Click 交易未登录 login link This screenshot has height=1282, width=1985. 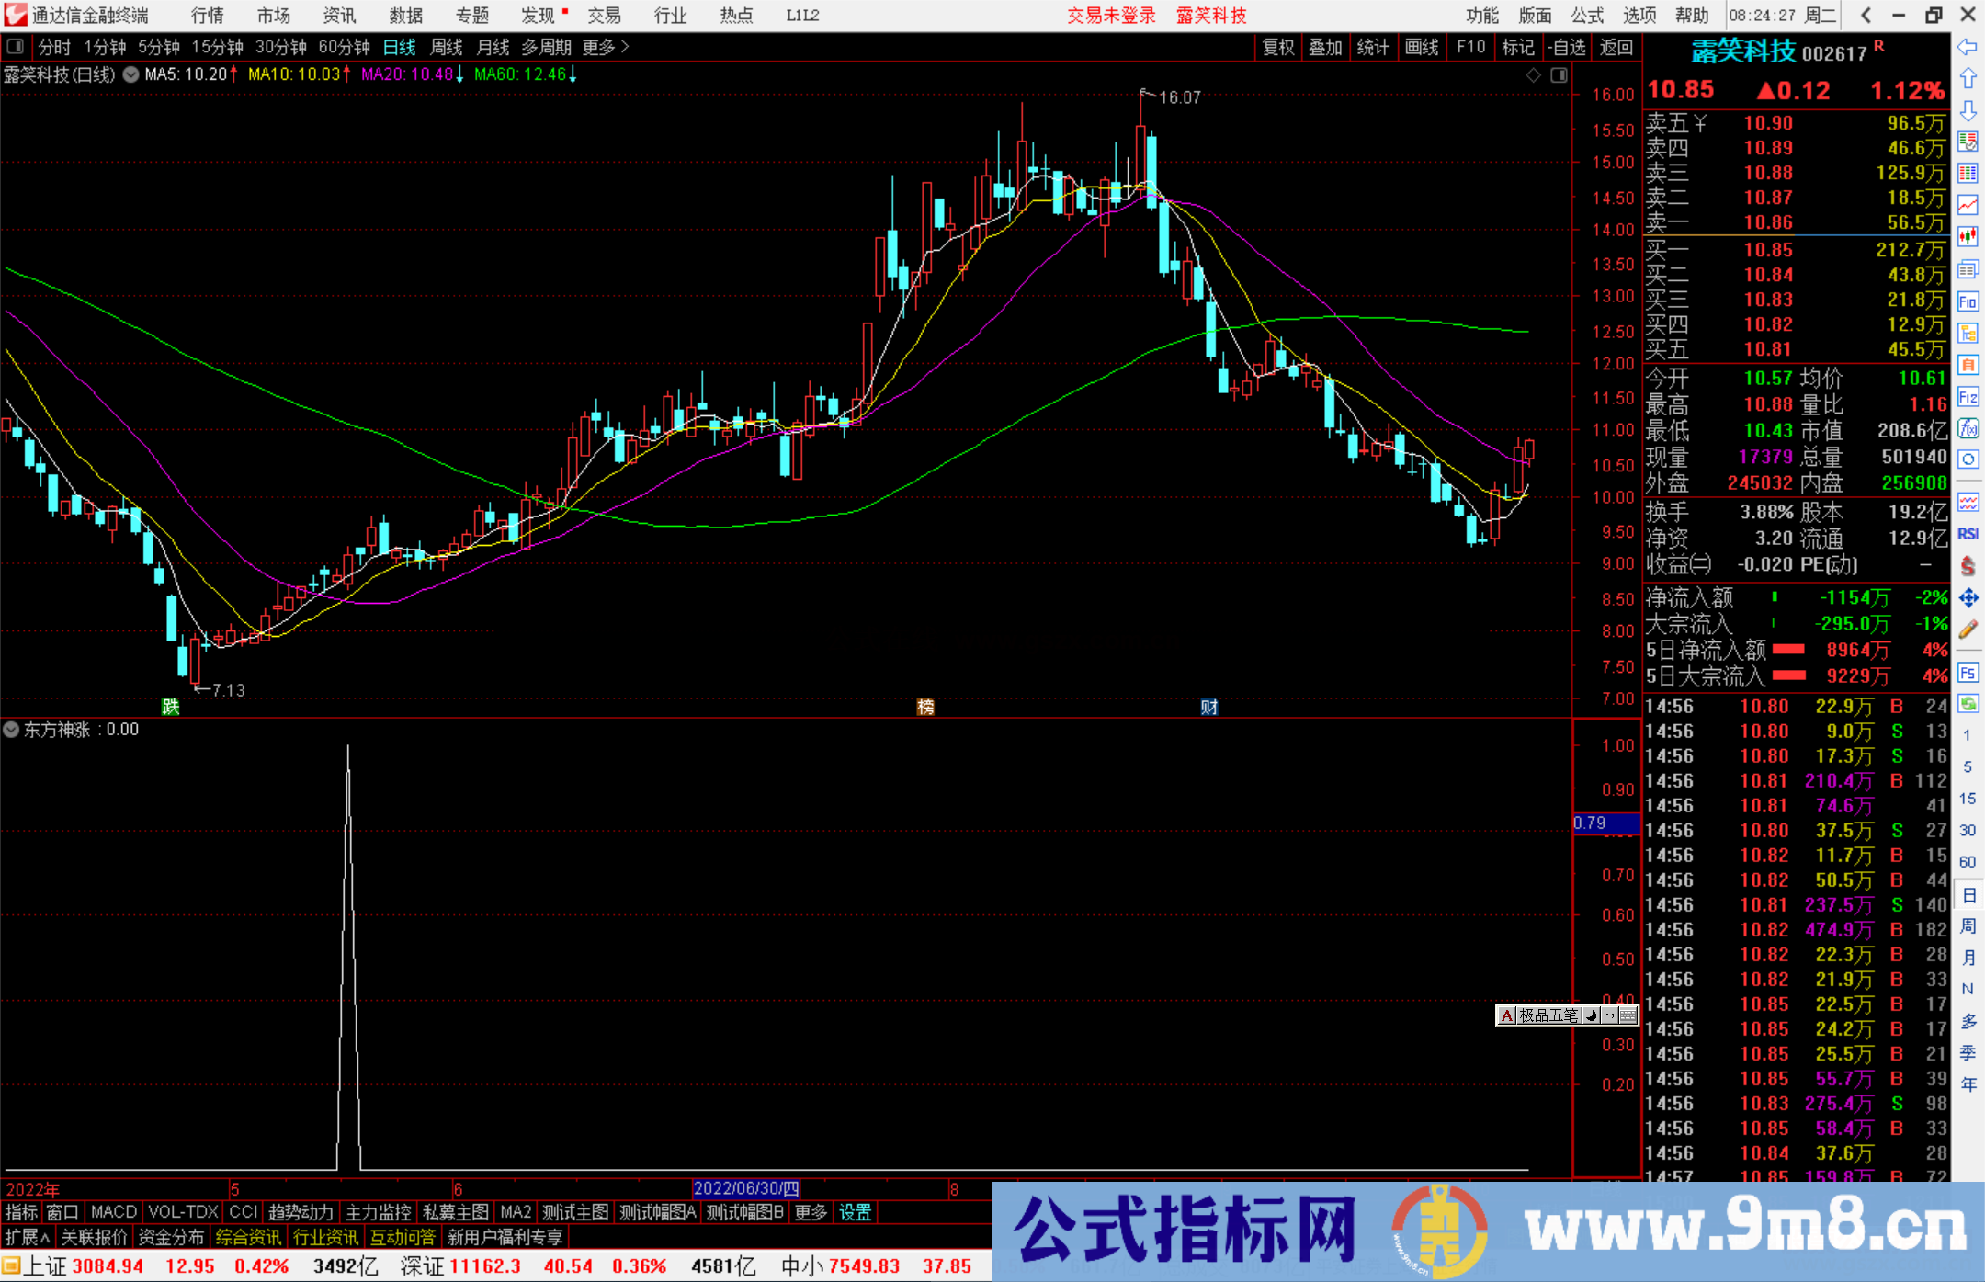(x=1111, y=16)
